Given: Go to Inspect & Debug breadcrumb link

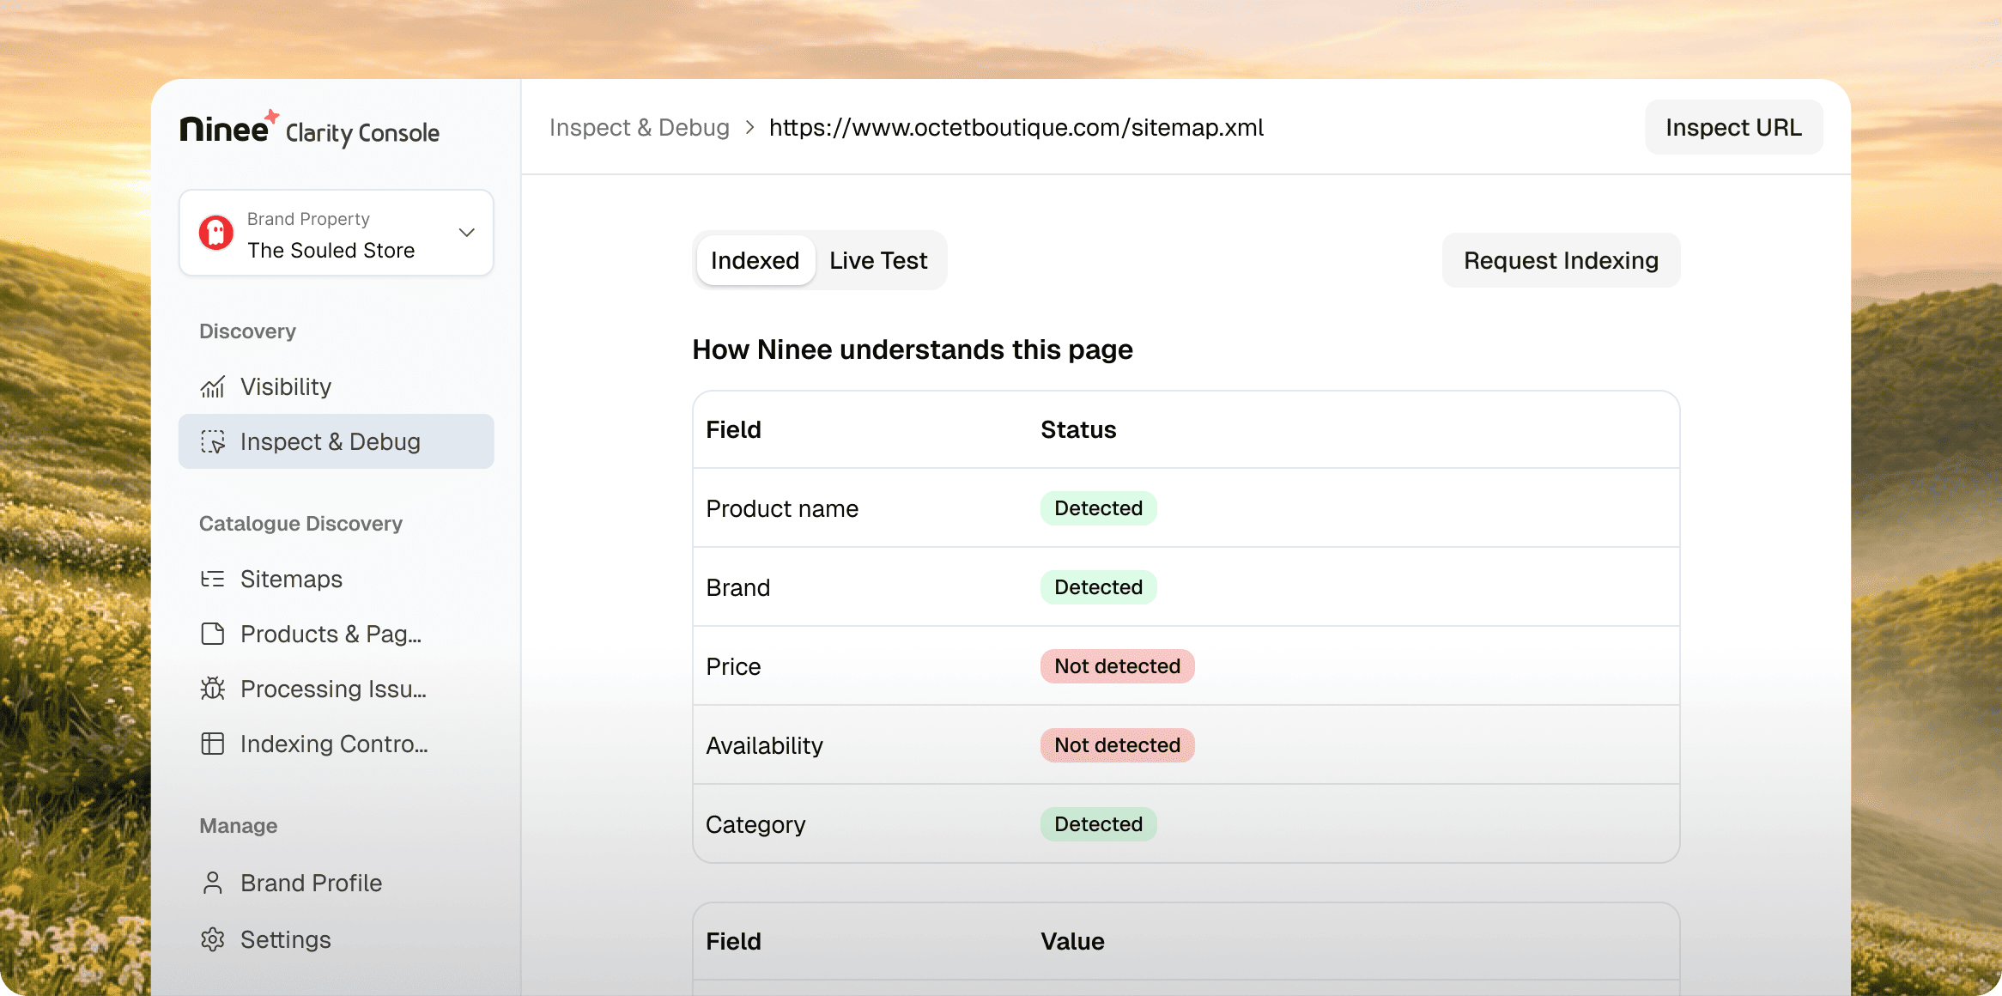Looking at the screenshot, I should tap(639, 128).
